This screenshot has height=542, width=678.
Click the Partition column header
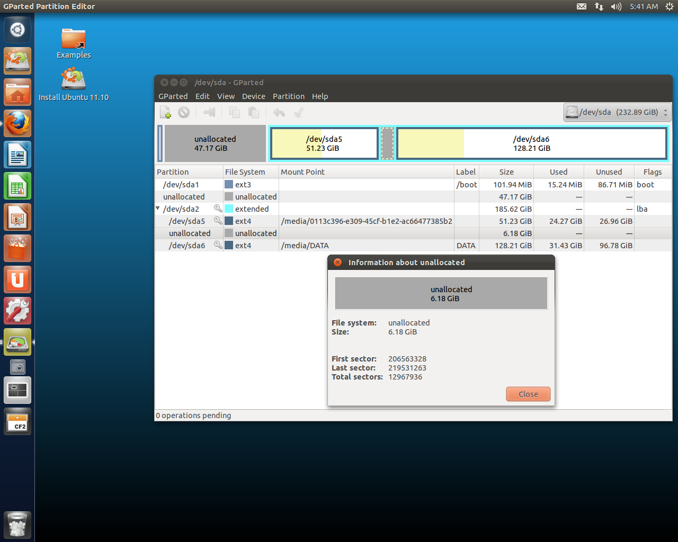tap(189, 172)
